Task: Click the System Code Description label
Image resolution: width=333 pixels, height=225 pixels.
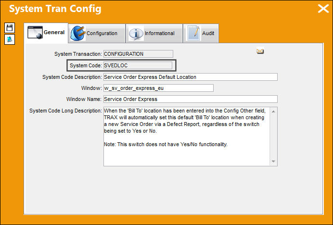Action: 72,77
